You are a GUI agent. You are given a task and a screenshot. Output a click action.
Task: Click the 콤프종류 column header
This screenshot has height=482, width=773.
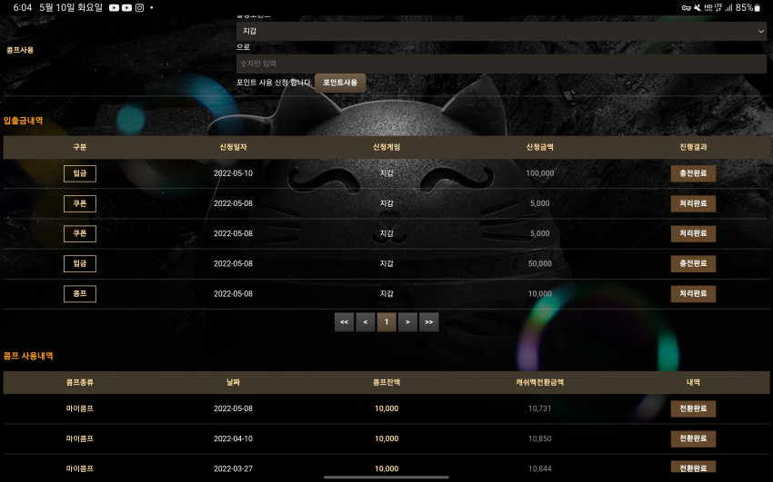80,382
